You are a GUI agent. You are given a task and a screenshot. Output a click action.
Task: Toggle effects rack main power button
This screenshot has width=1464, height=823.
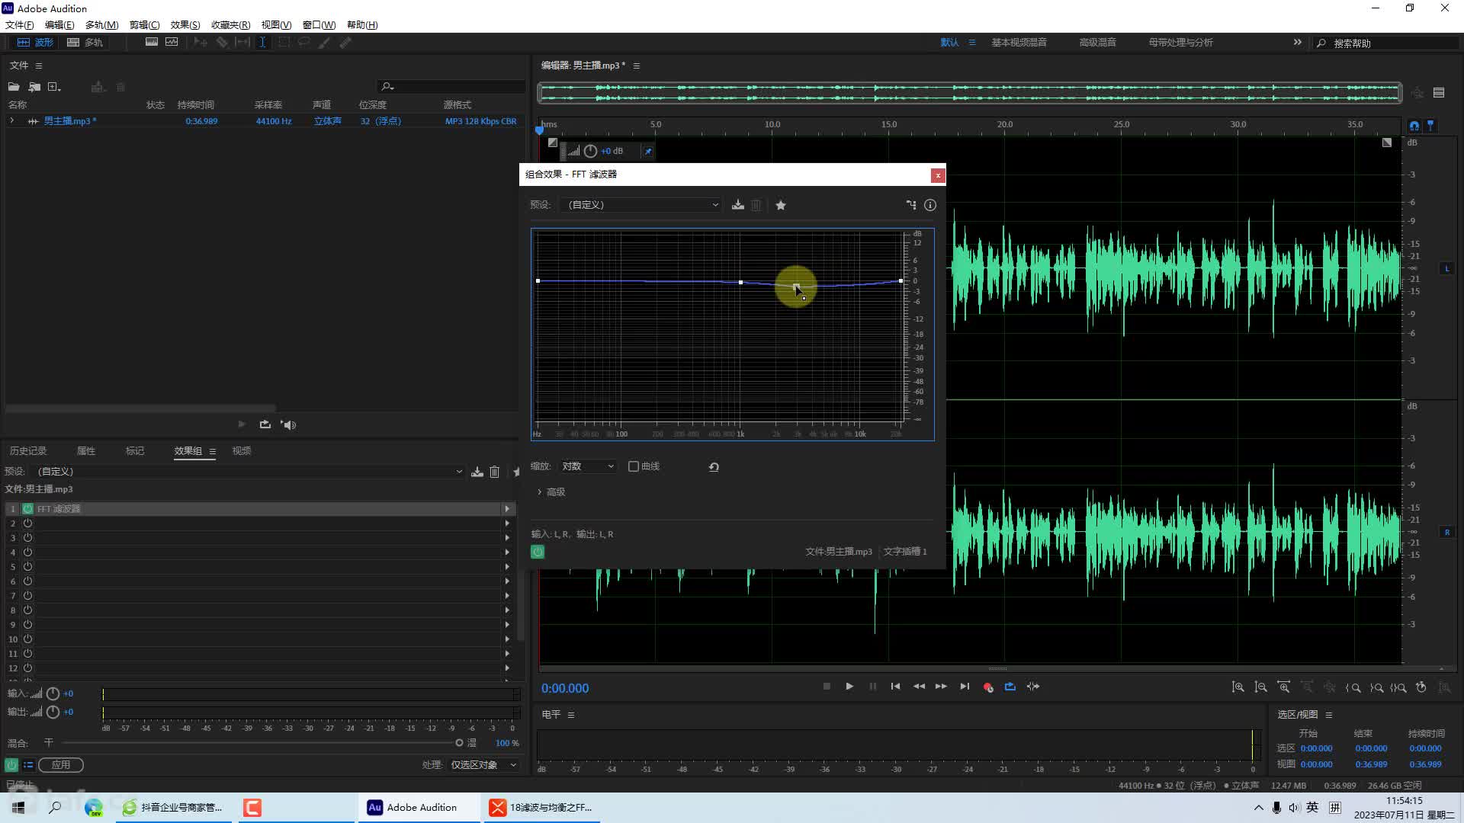click(x=11, y=765)
